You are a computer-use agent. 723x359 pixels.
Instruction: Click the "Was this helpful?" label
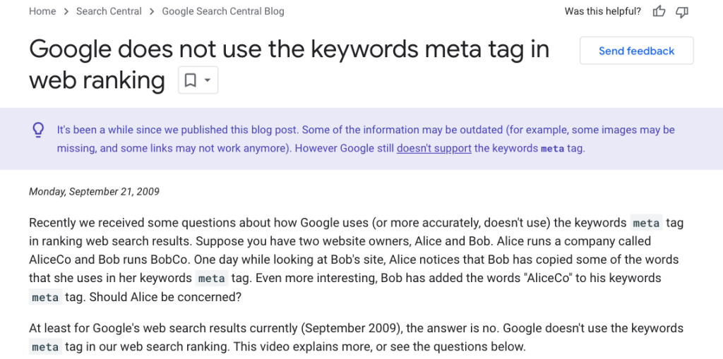click(603, 11)
